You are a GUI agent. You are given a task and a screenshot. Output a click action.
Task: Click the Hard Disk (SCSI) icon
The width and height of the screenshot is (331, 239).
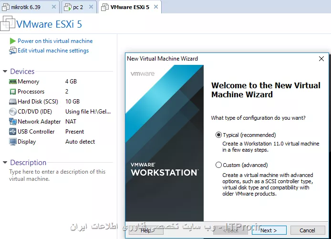(13, 102)
